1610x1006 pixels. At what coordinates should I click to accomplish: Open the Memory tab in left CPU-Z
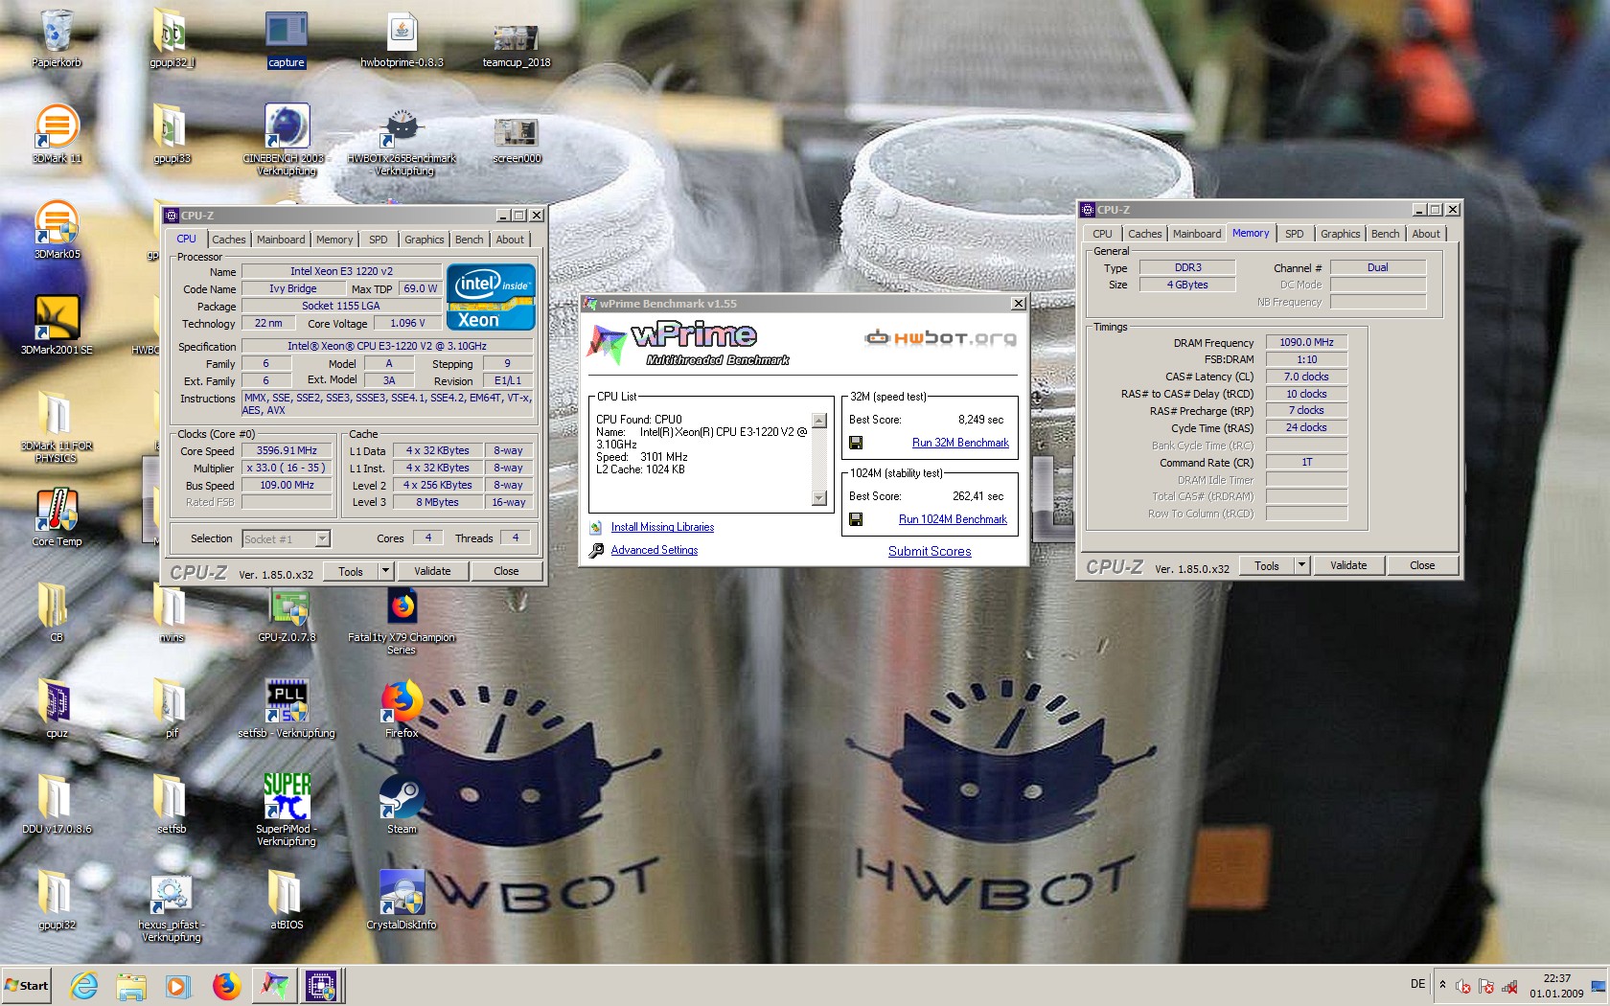[334, 240]
